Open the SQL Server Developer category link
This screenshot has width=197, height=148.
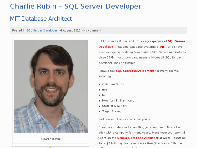point(42,30)
